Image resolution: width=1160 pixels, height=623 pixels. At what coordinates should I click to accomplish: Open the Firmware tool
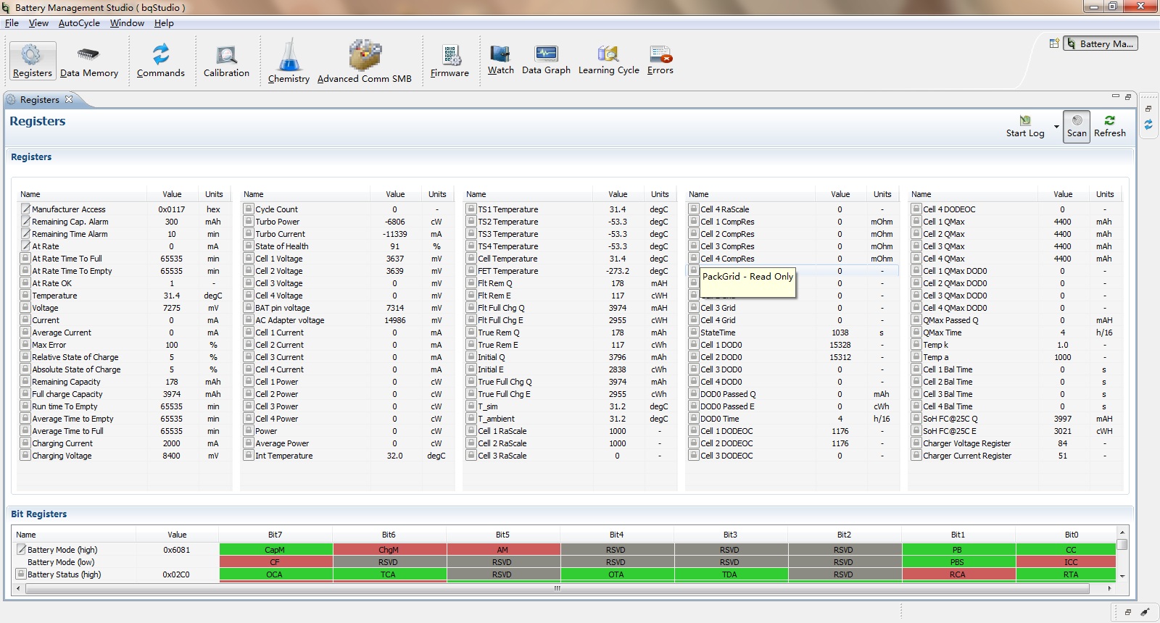coord(449,61)
